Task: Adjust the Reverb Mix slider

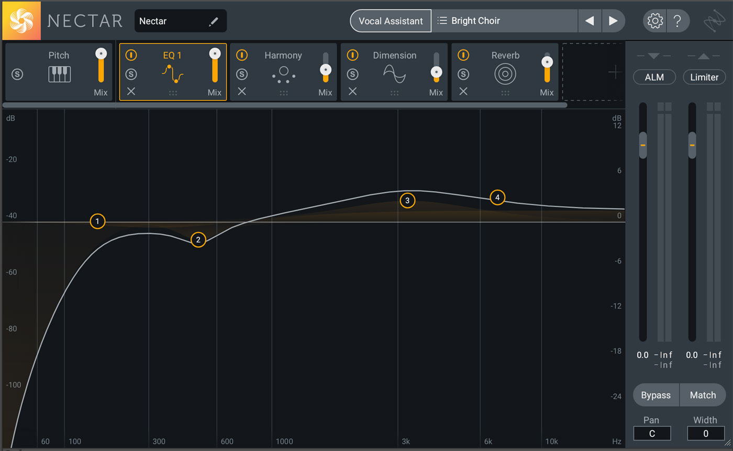Action: coord(547,62)
